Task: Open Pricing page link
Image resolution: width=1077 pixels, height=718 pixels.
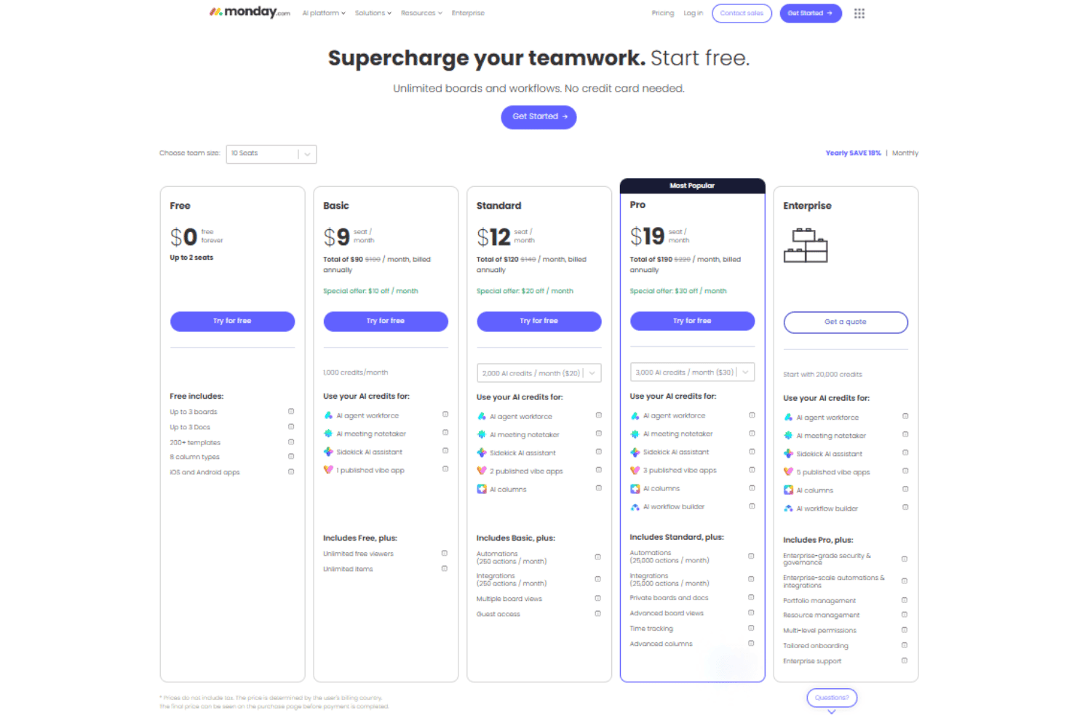Action: 663,13
